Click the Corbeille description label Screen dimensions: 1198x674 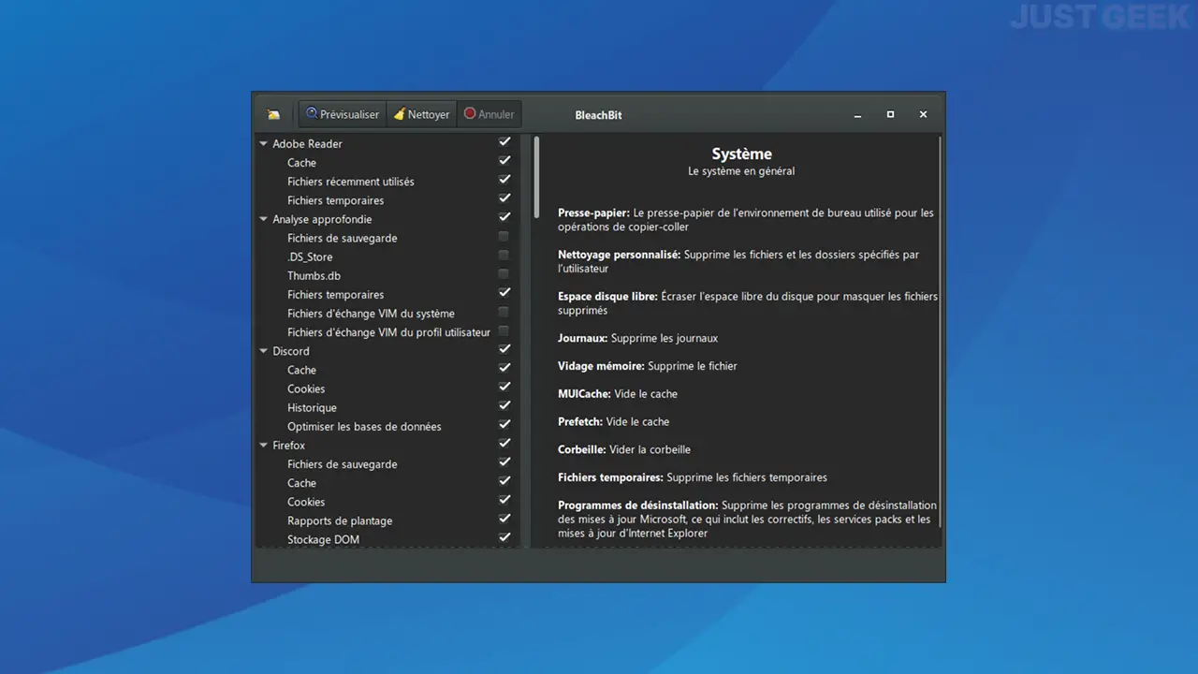point(581,449)
